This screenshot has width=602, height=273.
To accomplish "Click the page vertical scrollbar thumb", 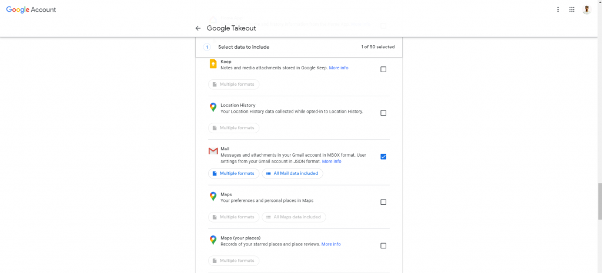I will [599, 201].
